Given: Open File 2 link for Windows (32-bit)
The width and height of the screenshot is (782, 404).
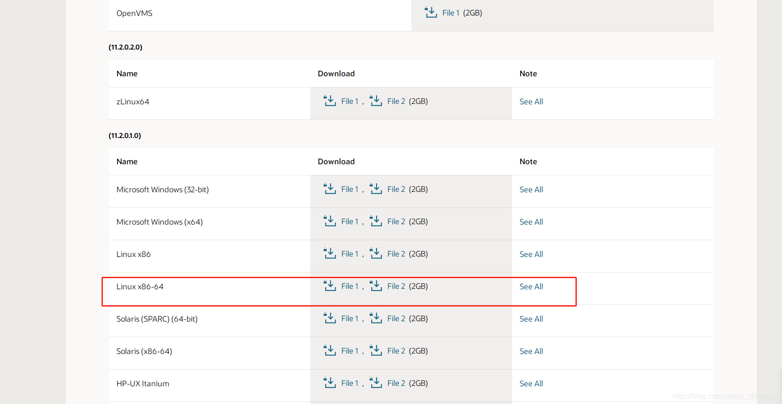Looking at the screenshot, I should click(396, 189).
